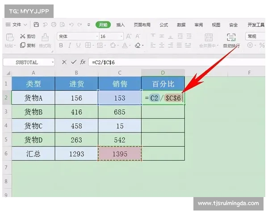
Task: Click the Print icon in quick toolbar
Action: click(x=54, y=25)
